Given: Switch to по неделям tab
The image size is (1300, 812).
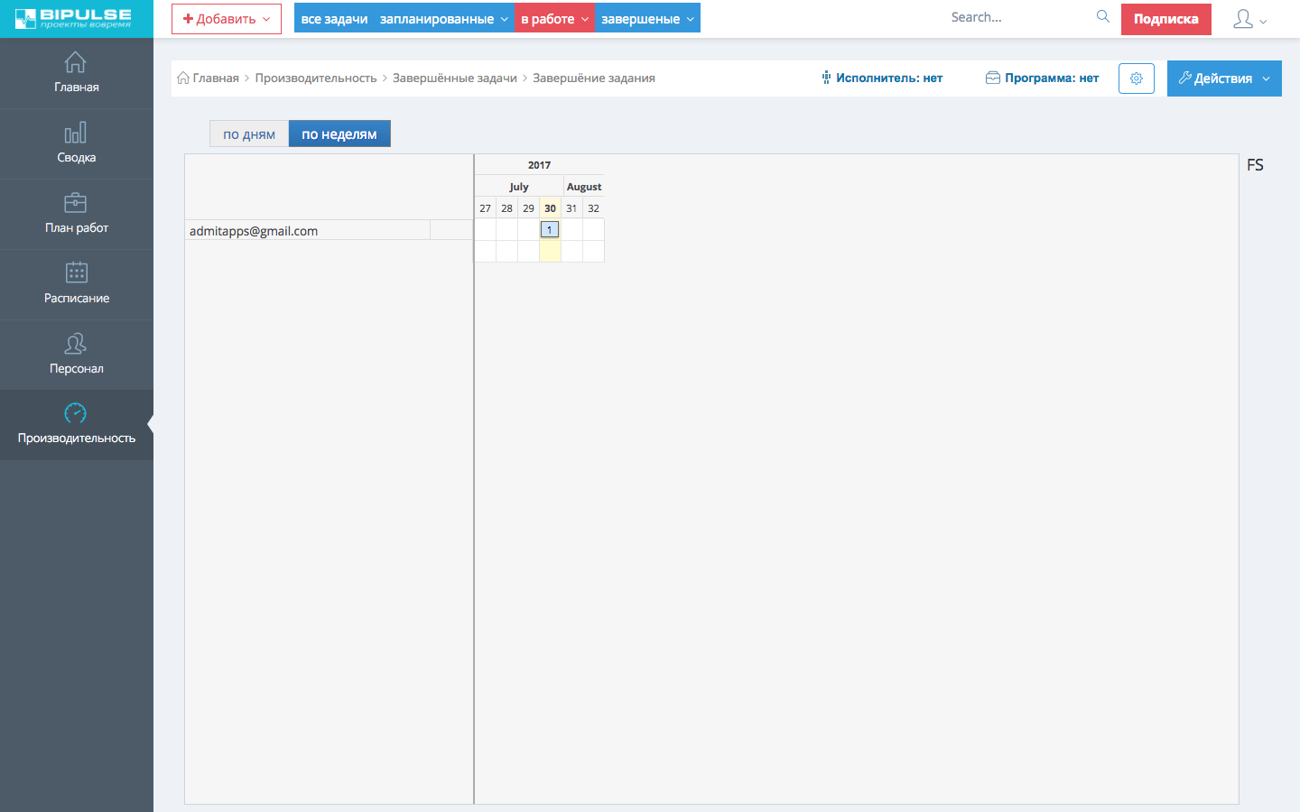Looking at the screenshot, I should (339, 134).
